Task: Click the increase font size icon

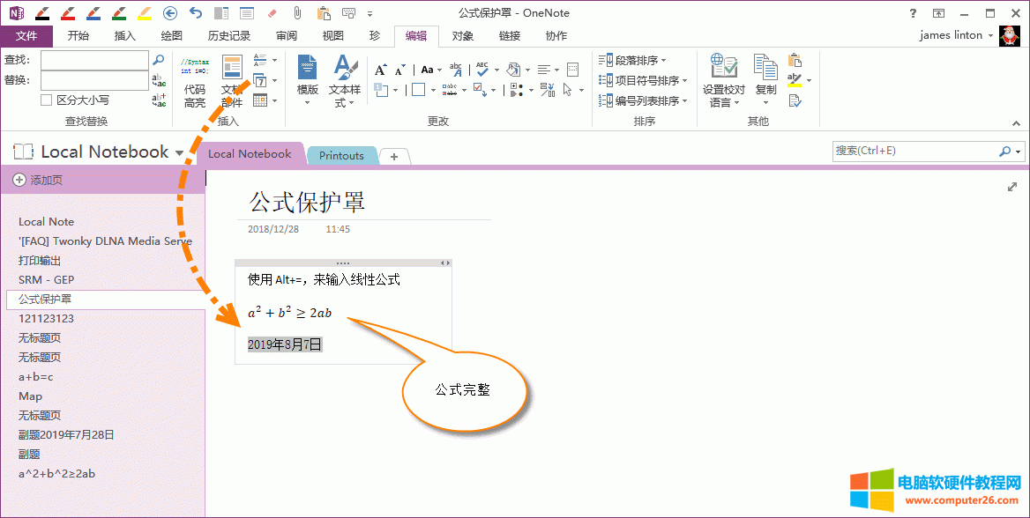Action: tap(381, 70)
